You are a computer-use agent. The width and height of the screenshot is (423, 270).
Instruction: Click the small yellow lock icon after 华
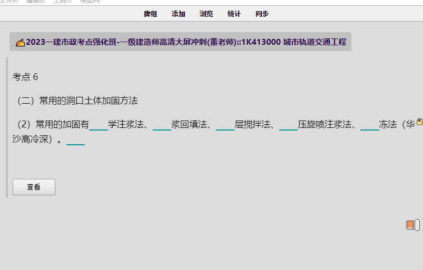point(419,122)
